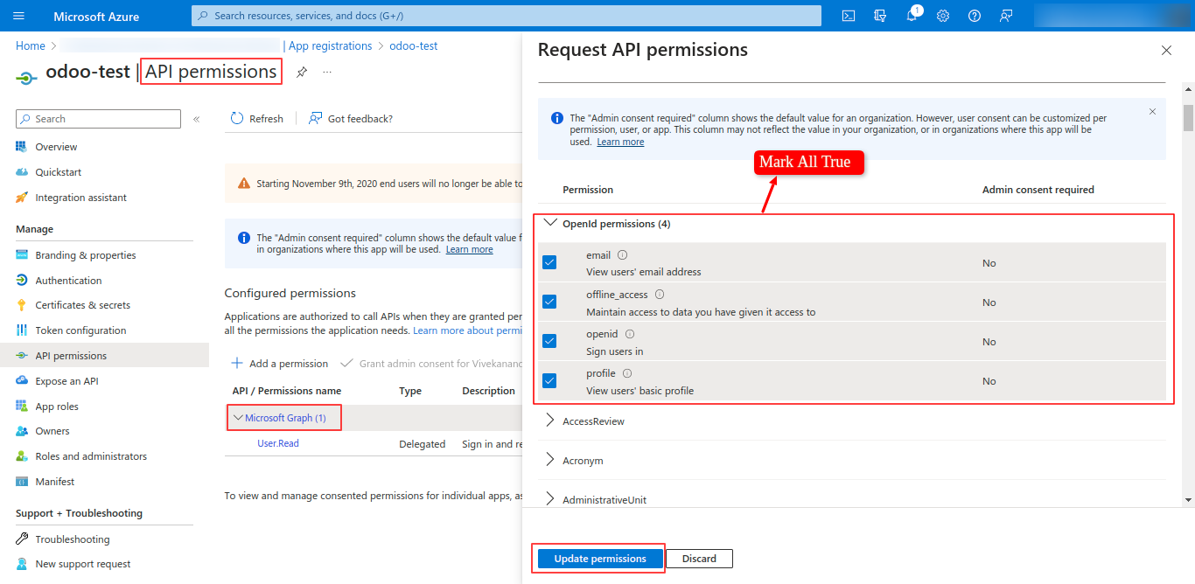Click the sidebar Search field
Screen dimensions: 1195x584
(98, 119)
